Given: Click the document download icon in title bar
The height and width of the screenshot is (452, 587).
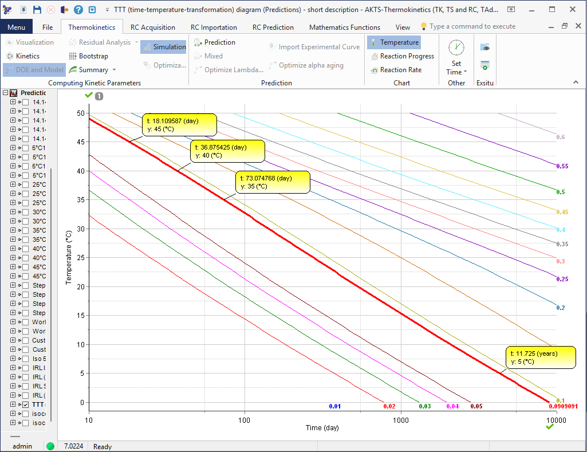Looking at the screenshot, I should pos(23,10).
